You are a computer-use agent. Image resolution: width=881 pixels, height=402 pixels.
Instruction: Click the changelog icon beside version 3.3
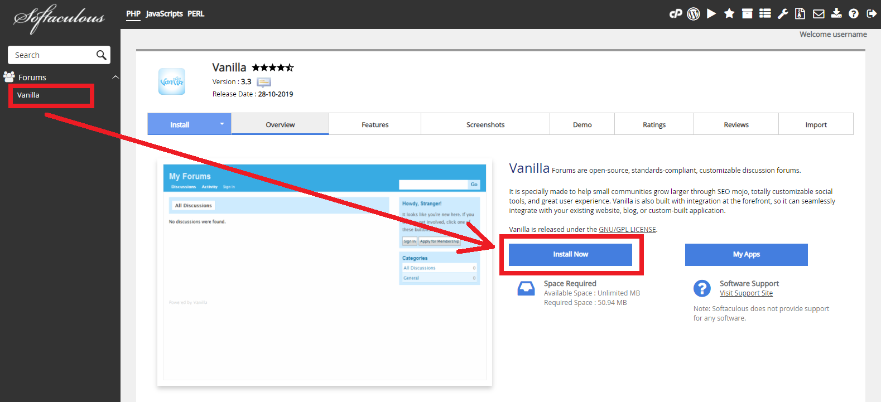tap(264, 82)
